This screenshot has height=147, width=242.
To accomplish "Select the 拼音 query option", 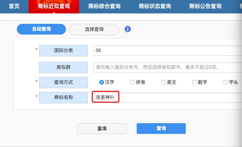I will click(x=132, y=82).
